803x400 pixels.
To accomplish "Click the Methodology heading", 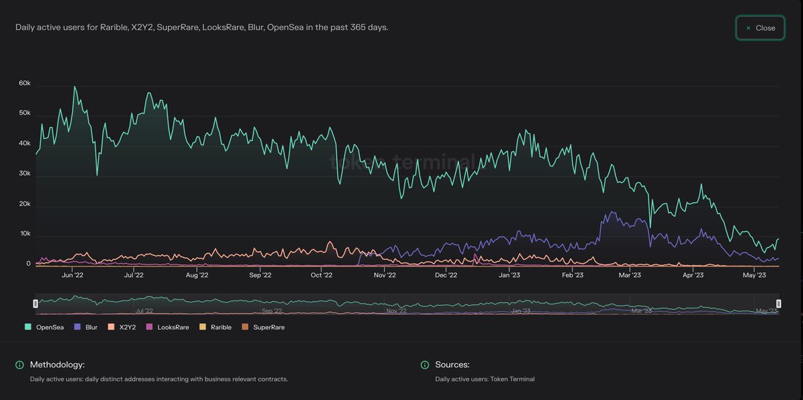I will (58, 365).
